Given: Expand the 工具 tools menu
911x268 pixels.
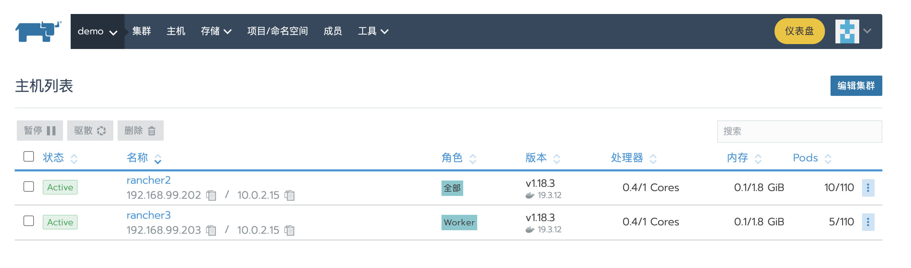Looking at the screenshot, I should (373, 31).
